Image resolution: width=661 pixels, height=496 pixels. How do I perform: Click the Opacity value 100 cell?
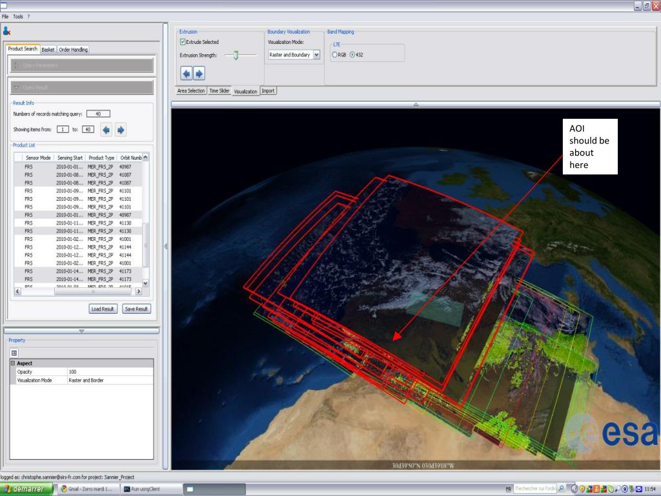click(x=110, y=371)
